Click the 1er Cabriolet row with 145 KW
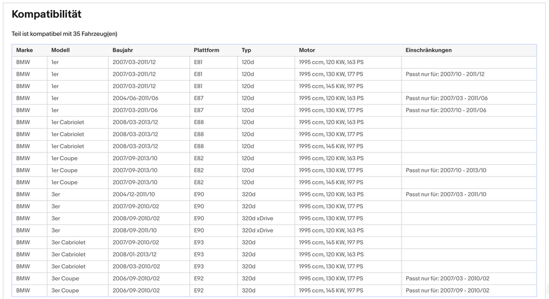The height and width of the screenshot is (299, 549). (274, 147)
